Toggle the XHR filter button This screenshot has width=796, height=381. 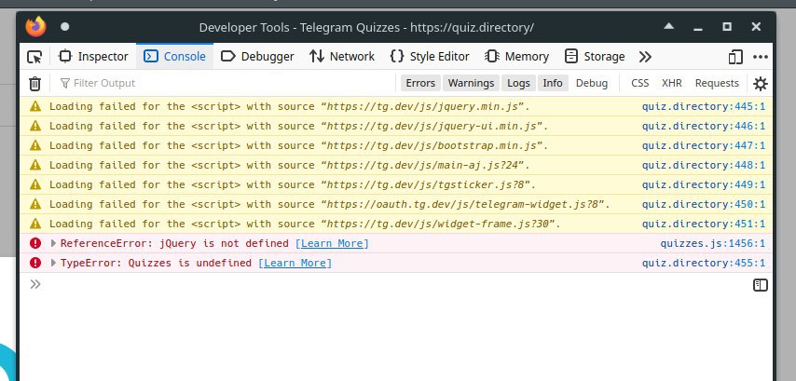point(671,83)
